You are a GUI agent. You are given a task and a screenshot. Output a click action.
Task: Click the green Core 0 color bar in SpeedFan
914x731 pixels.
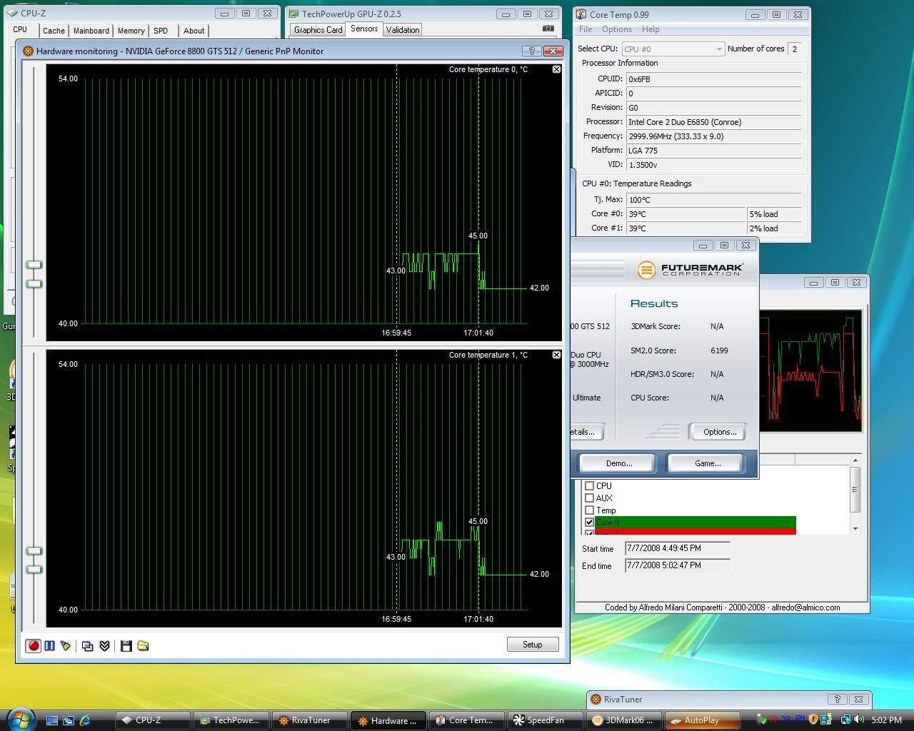pos(695,523)
